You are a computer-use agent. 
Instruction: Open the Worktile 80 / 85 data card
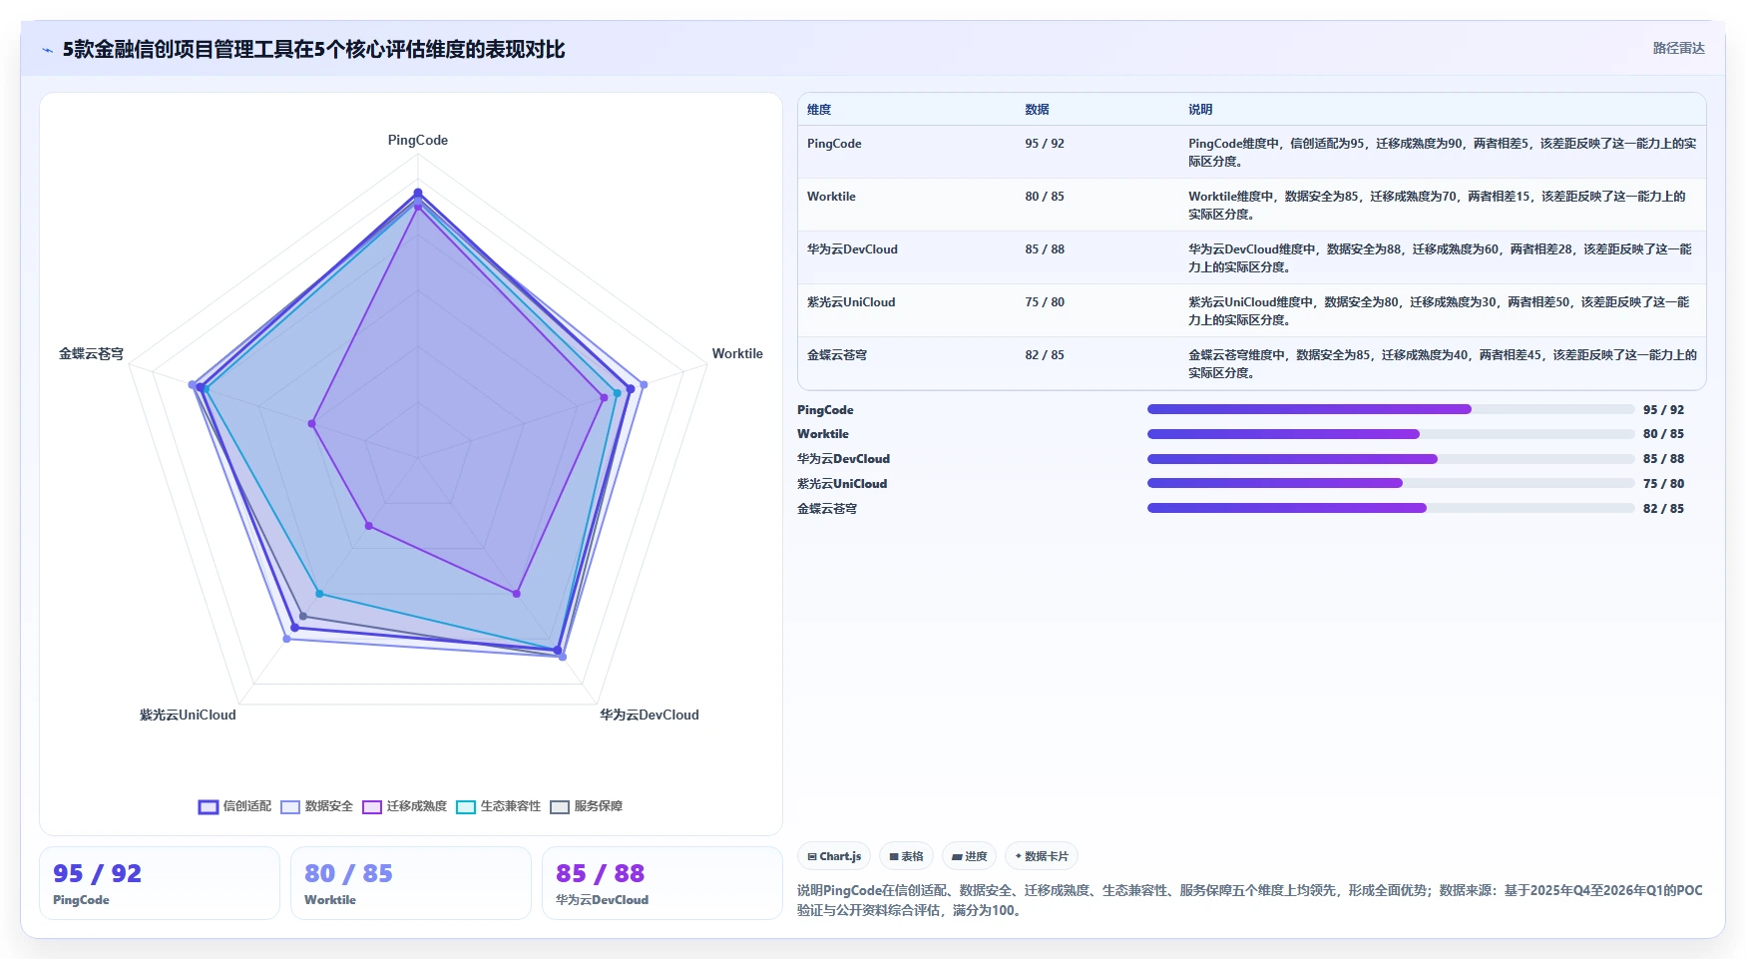[x=411, y=883]
